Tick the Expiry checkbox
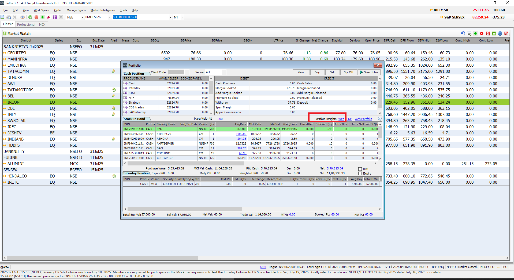This screenshot has height=280, width=514. (x=360, y=173)
